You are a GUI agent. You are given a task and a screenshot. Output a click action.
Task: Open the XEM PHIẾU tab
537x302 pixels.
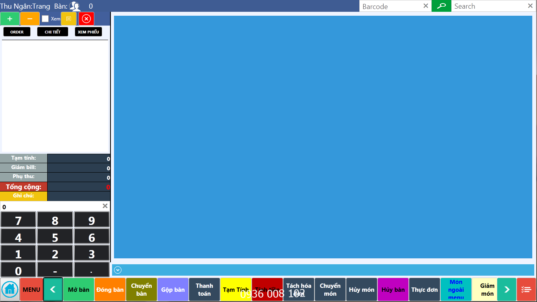(88, 32)
